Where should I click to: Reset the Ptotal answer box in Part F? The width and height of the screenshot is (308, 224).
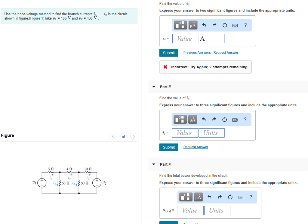(x=230, y=197)
